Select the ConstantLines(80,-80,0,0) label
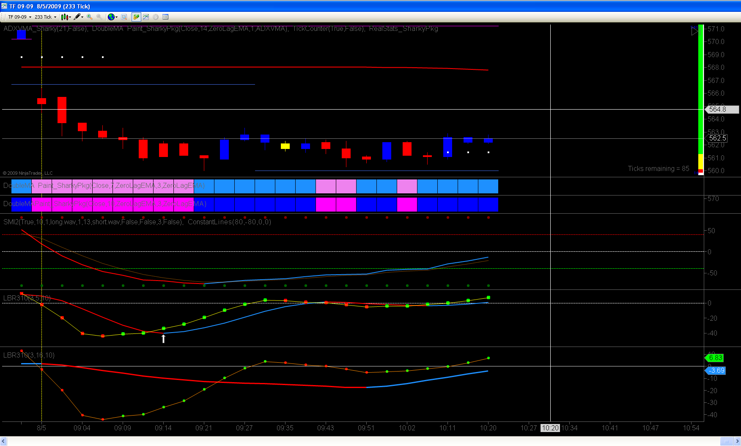Viewport: 741px width, 446px height. 229,222
